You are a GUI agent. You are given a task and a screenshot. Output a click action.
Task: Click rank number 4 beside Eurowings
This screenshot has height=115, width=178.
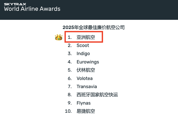point(70,62)
